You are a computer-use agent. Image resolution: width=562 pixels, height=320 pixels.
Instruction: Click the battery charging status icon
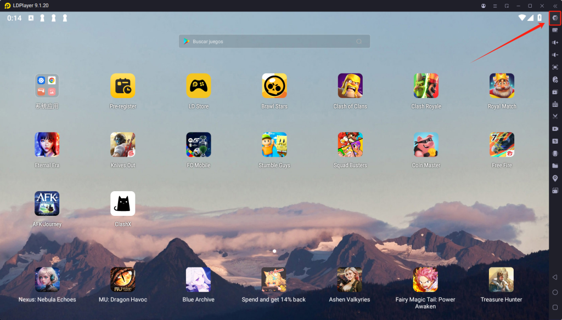[539, 18]
